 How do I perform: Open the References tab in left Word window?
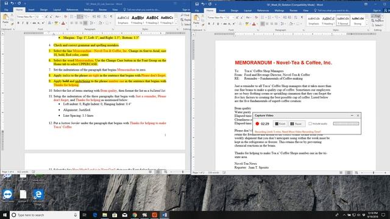(72, 10)
